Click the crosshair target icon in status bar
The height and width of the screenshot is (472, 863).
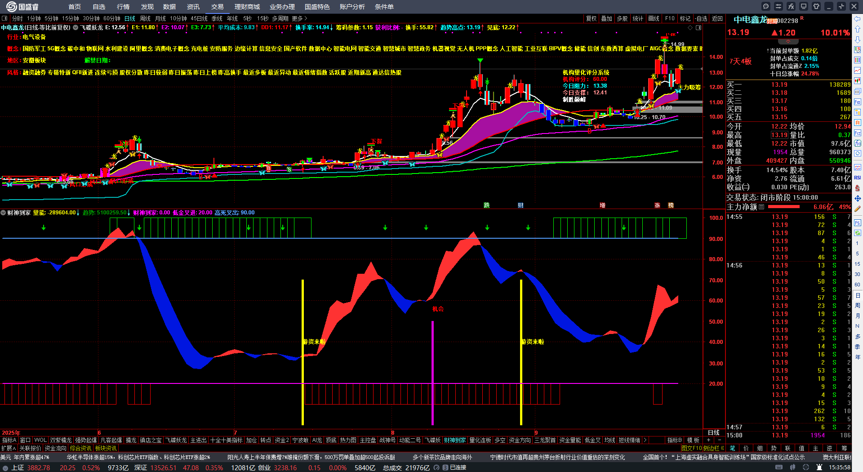[806, 468]
